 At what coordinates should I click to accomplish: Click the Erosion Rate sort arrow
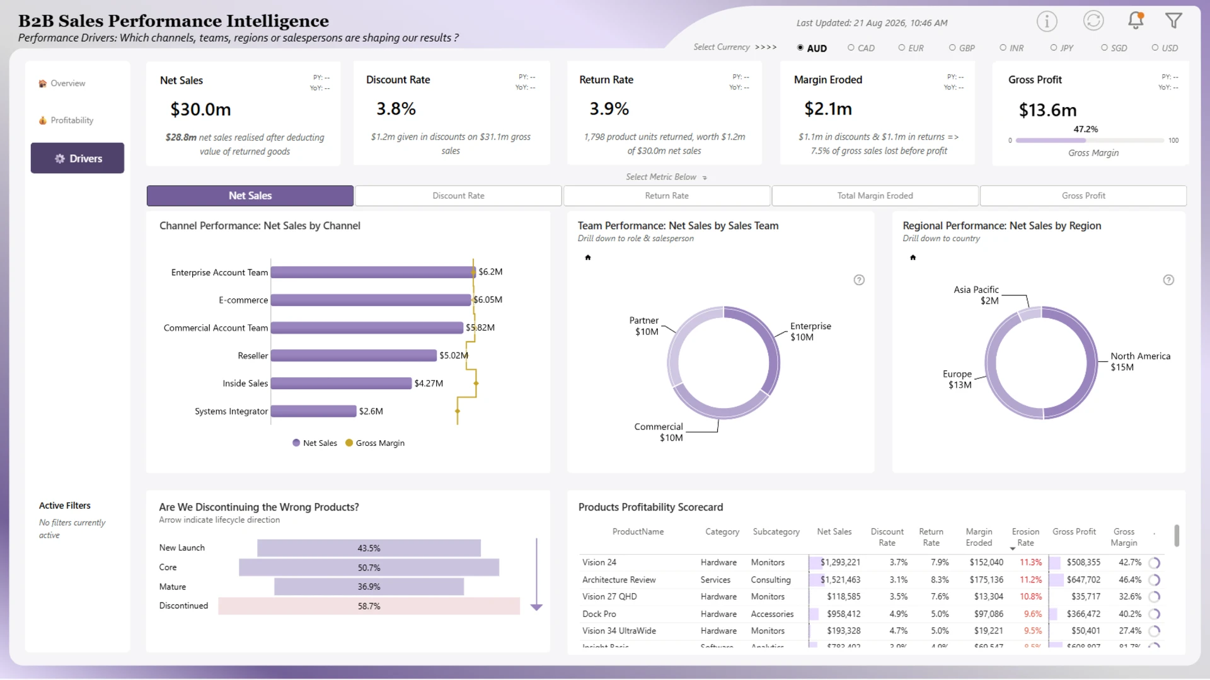tap(1013, 549)
